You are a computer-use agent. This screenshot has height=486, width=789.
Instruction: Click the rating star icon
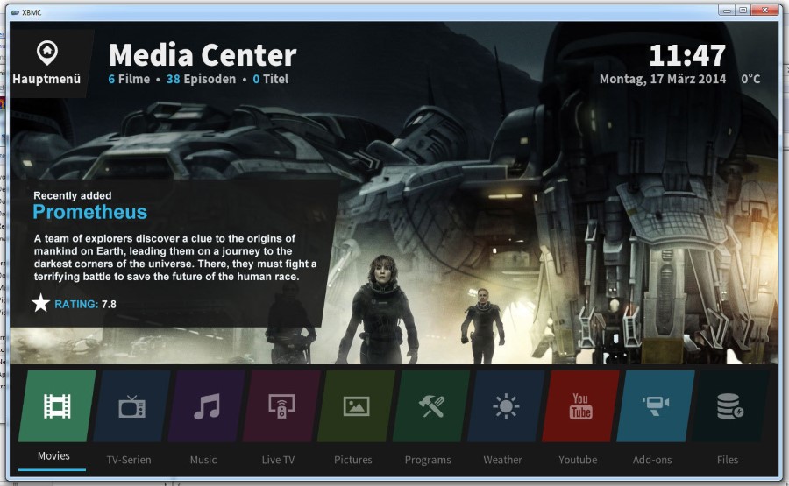(x=40, y=303)
